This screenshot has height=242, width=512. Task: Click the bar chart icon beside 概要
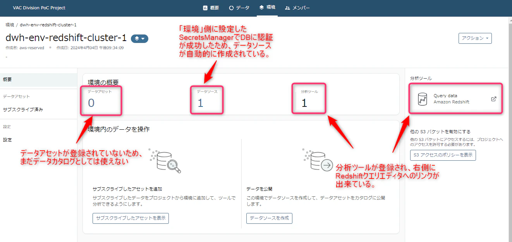tap(205, 8)
